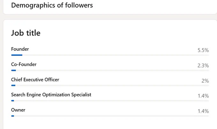Click the Co-Founder blue progress bar

click(13, 70)
